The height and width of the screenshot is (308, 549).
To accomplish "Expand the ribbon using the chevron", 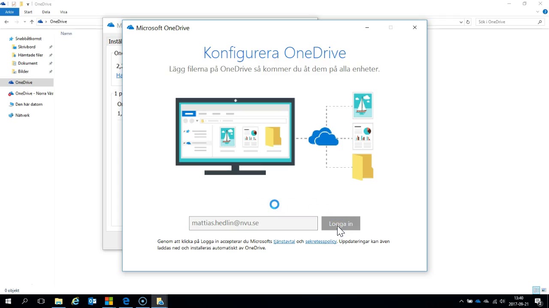I will coord(538,12).
